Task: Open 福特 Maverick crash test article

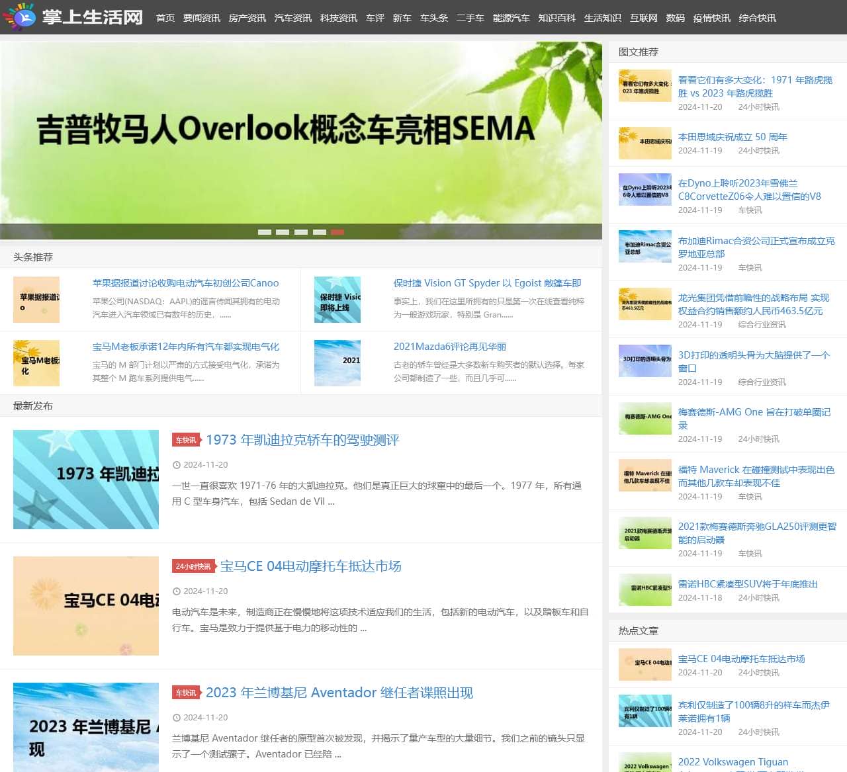Action: click(x=756, y=476)
